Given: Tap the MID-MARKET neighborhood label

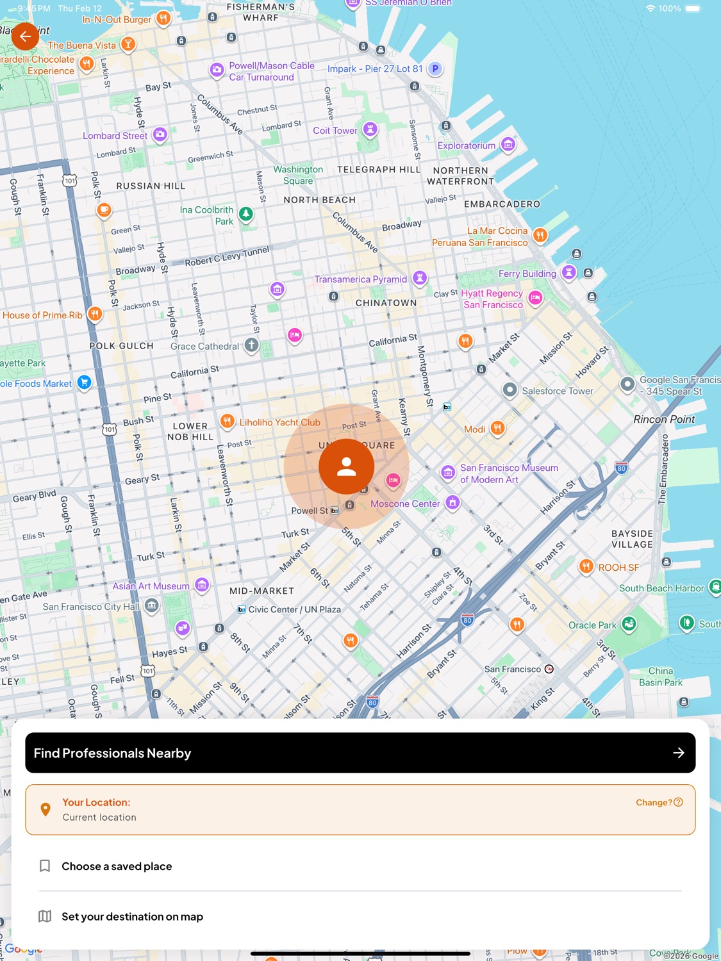Looking at the screenshot, I should tap(261, 591).
